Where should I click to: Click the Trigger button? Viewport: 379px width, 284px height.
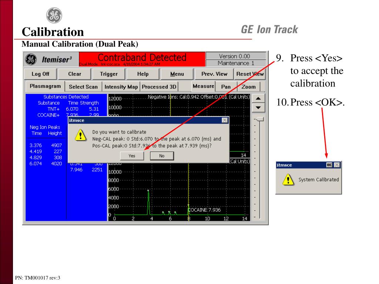point(109,74)
